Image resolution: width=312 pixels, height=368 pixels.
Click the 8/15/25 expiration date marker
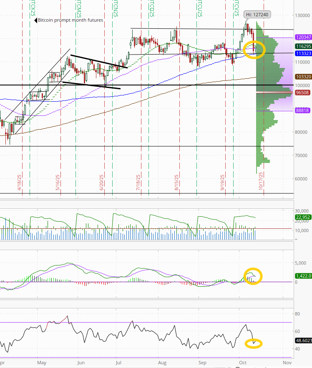[x=176, y=182]
